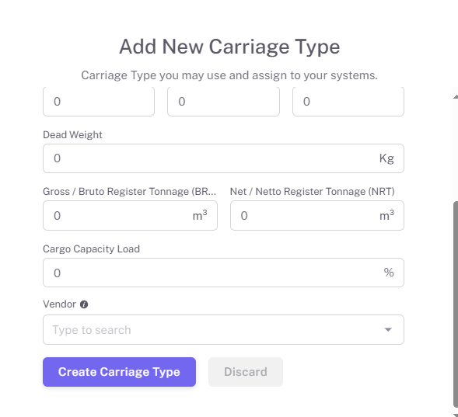Focus the Dead Weight input field

pos(223,158)
